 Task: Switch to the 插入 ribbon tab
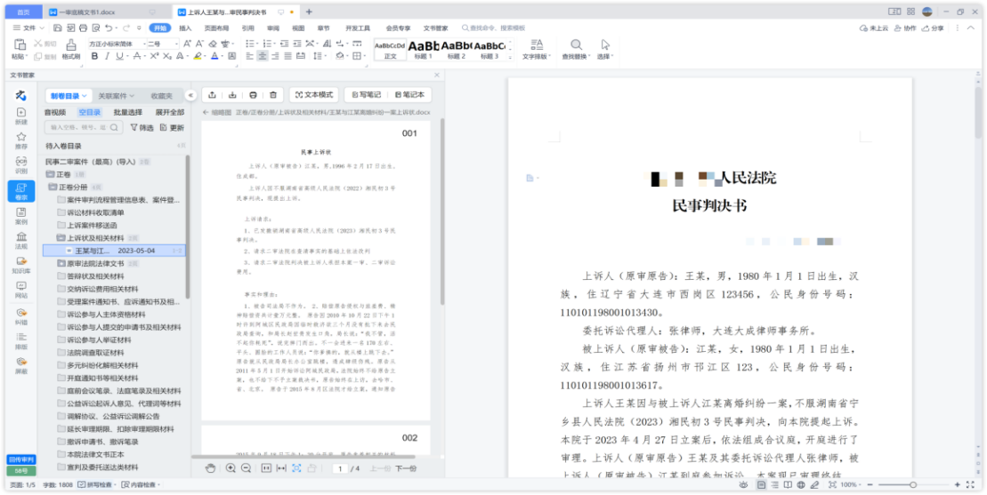click(x=185, y=28)
